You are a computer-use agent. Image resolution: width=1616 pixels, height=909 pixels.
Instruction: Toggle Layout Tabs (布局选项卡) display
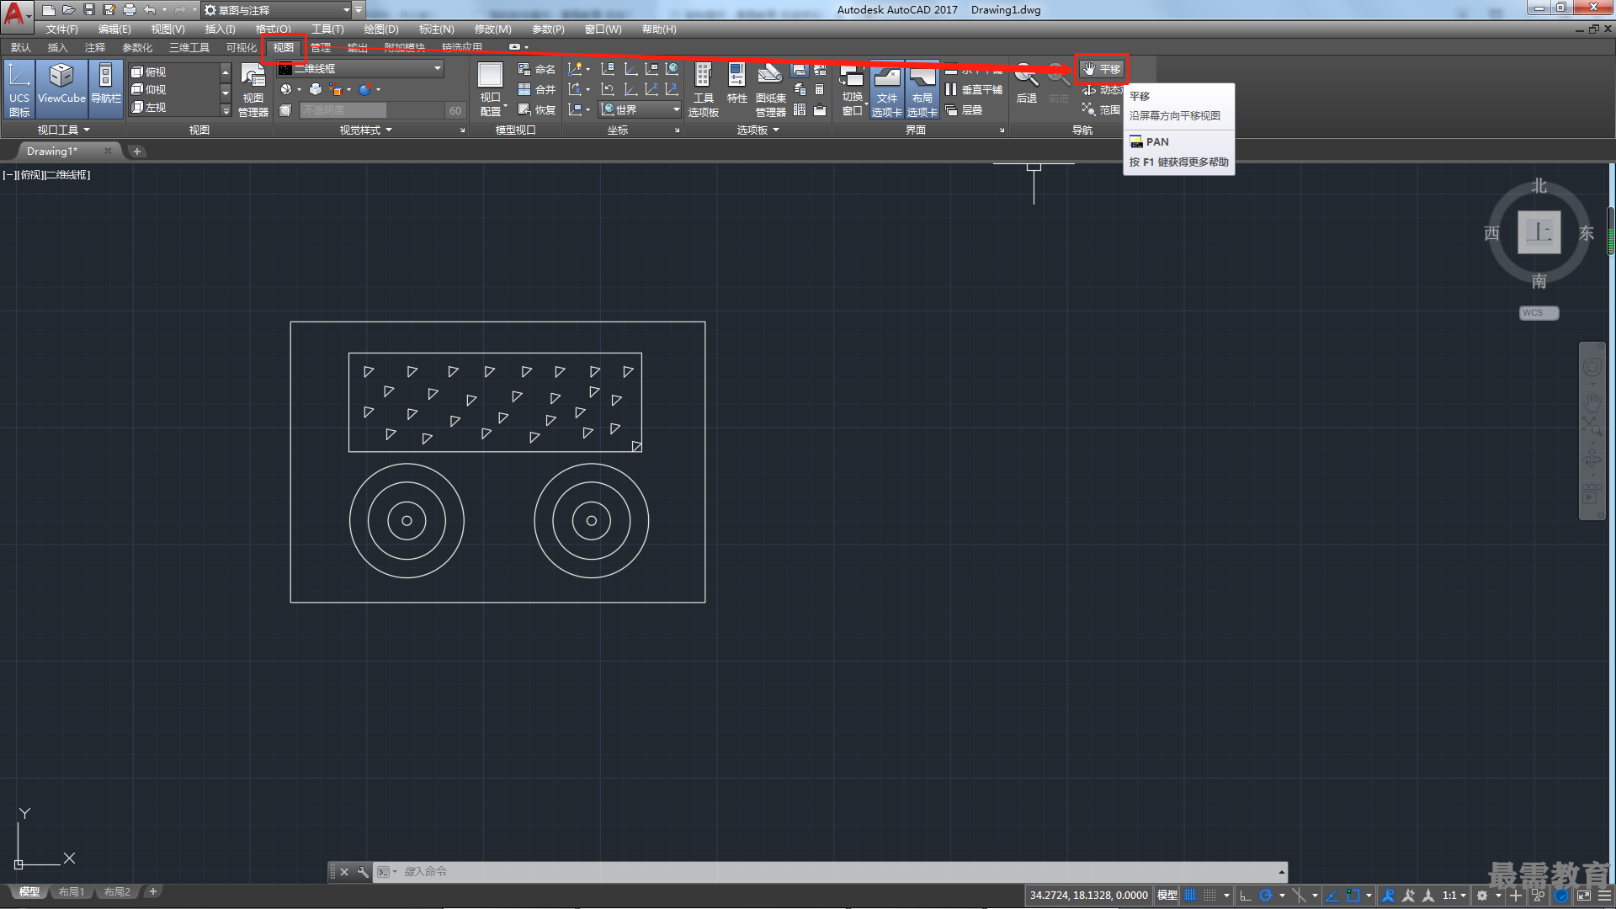pos(922,88)
